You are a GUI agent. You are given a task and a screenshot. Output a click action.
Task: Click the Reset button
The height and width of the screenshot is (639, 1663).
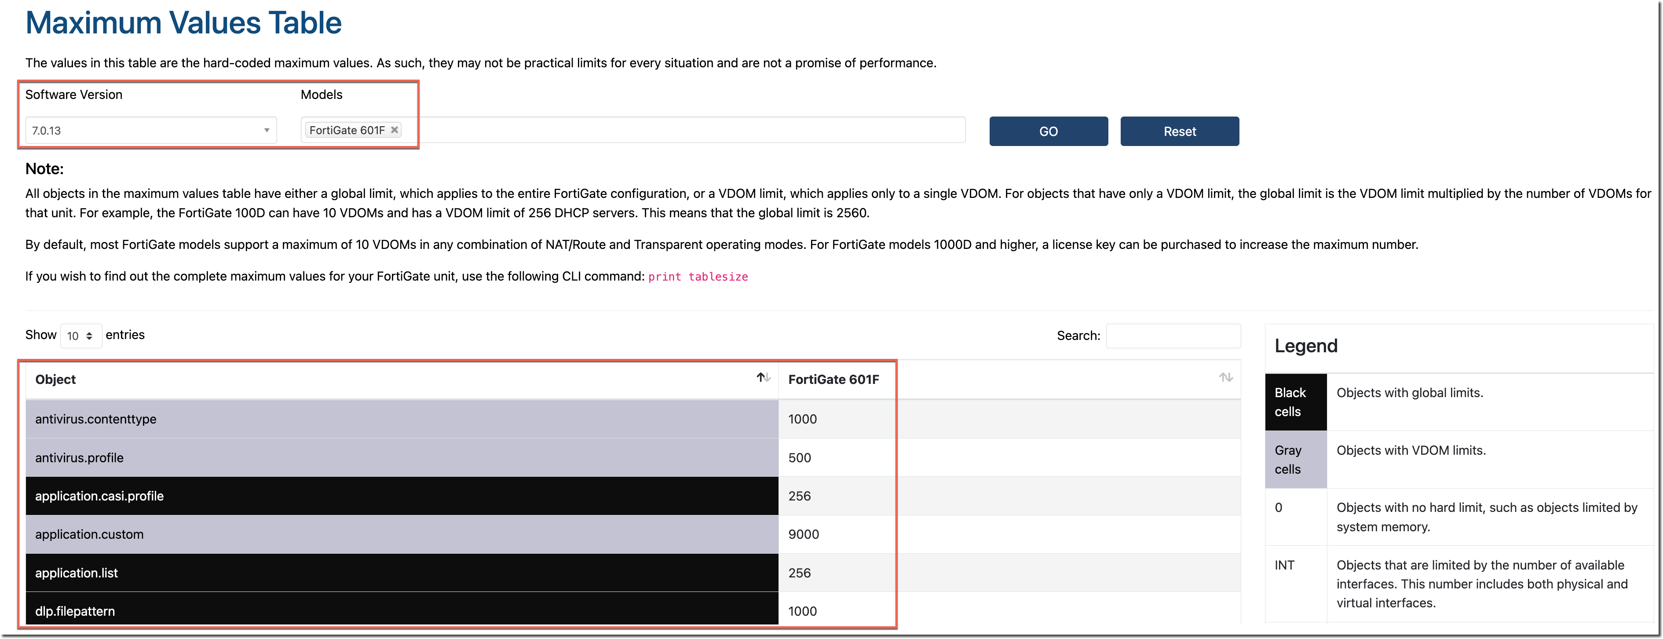point(1179,131)
